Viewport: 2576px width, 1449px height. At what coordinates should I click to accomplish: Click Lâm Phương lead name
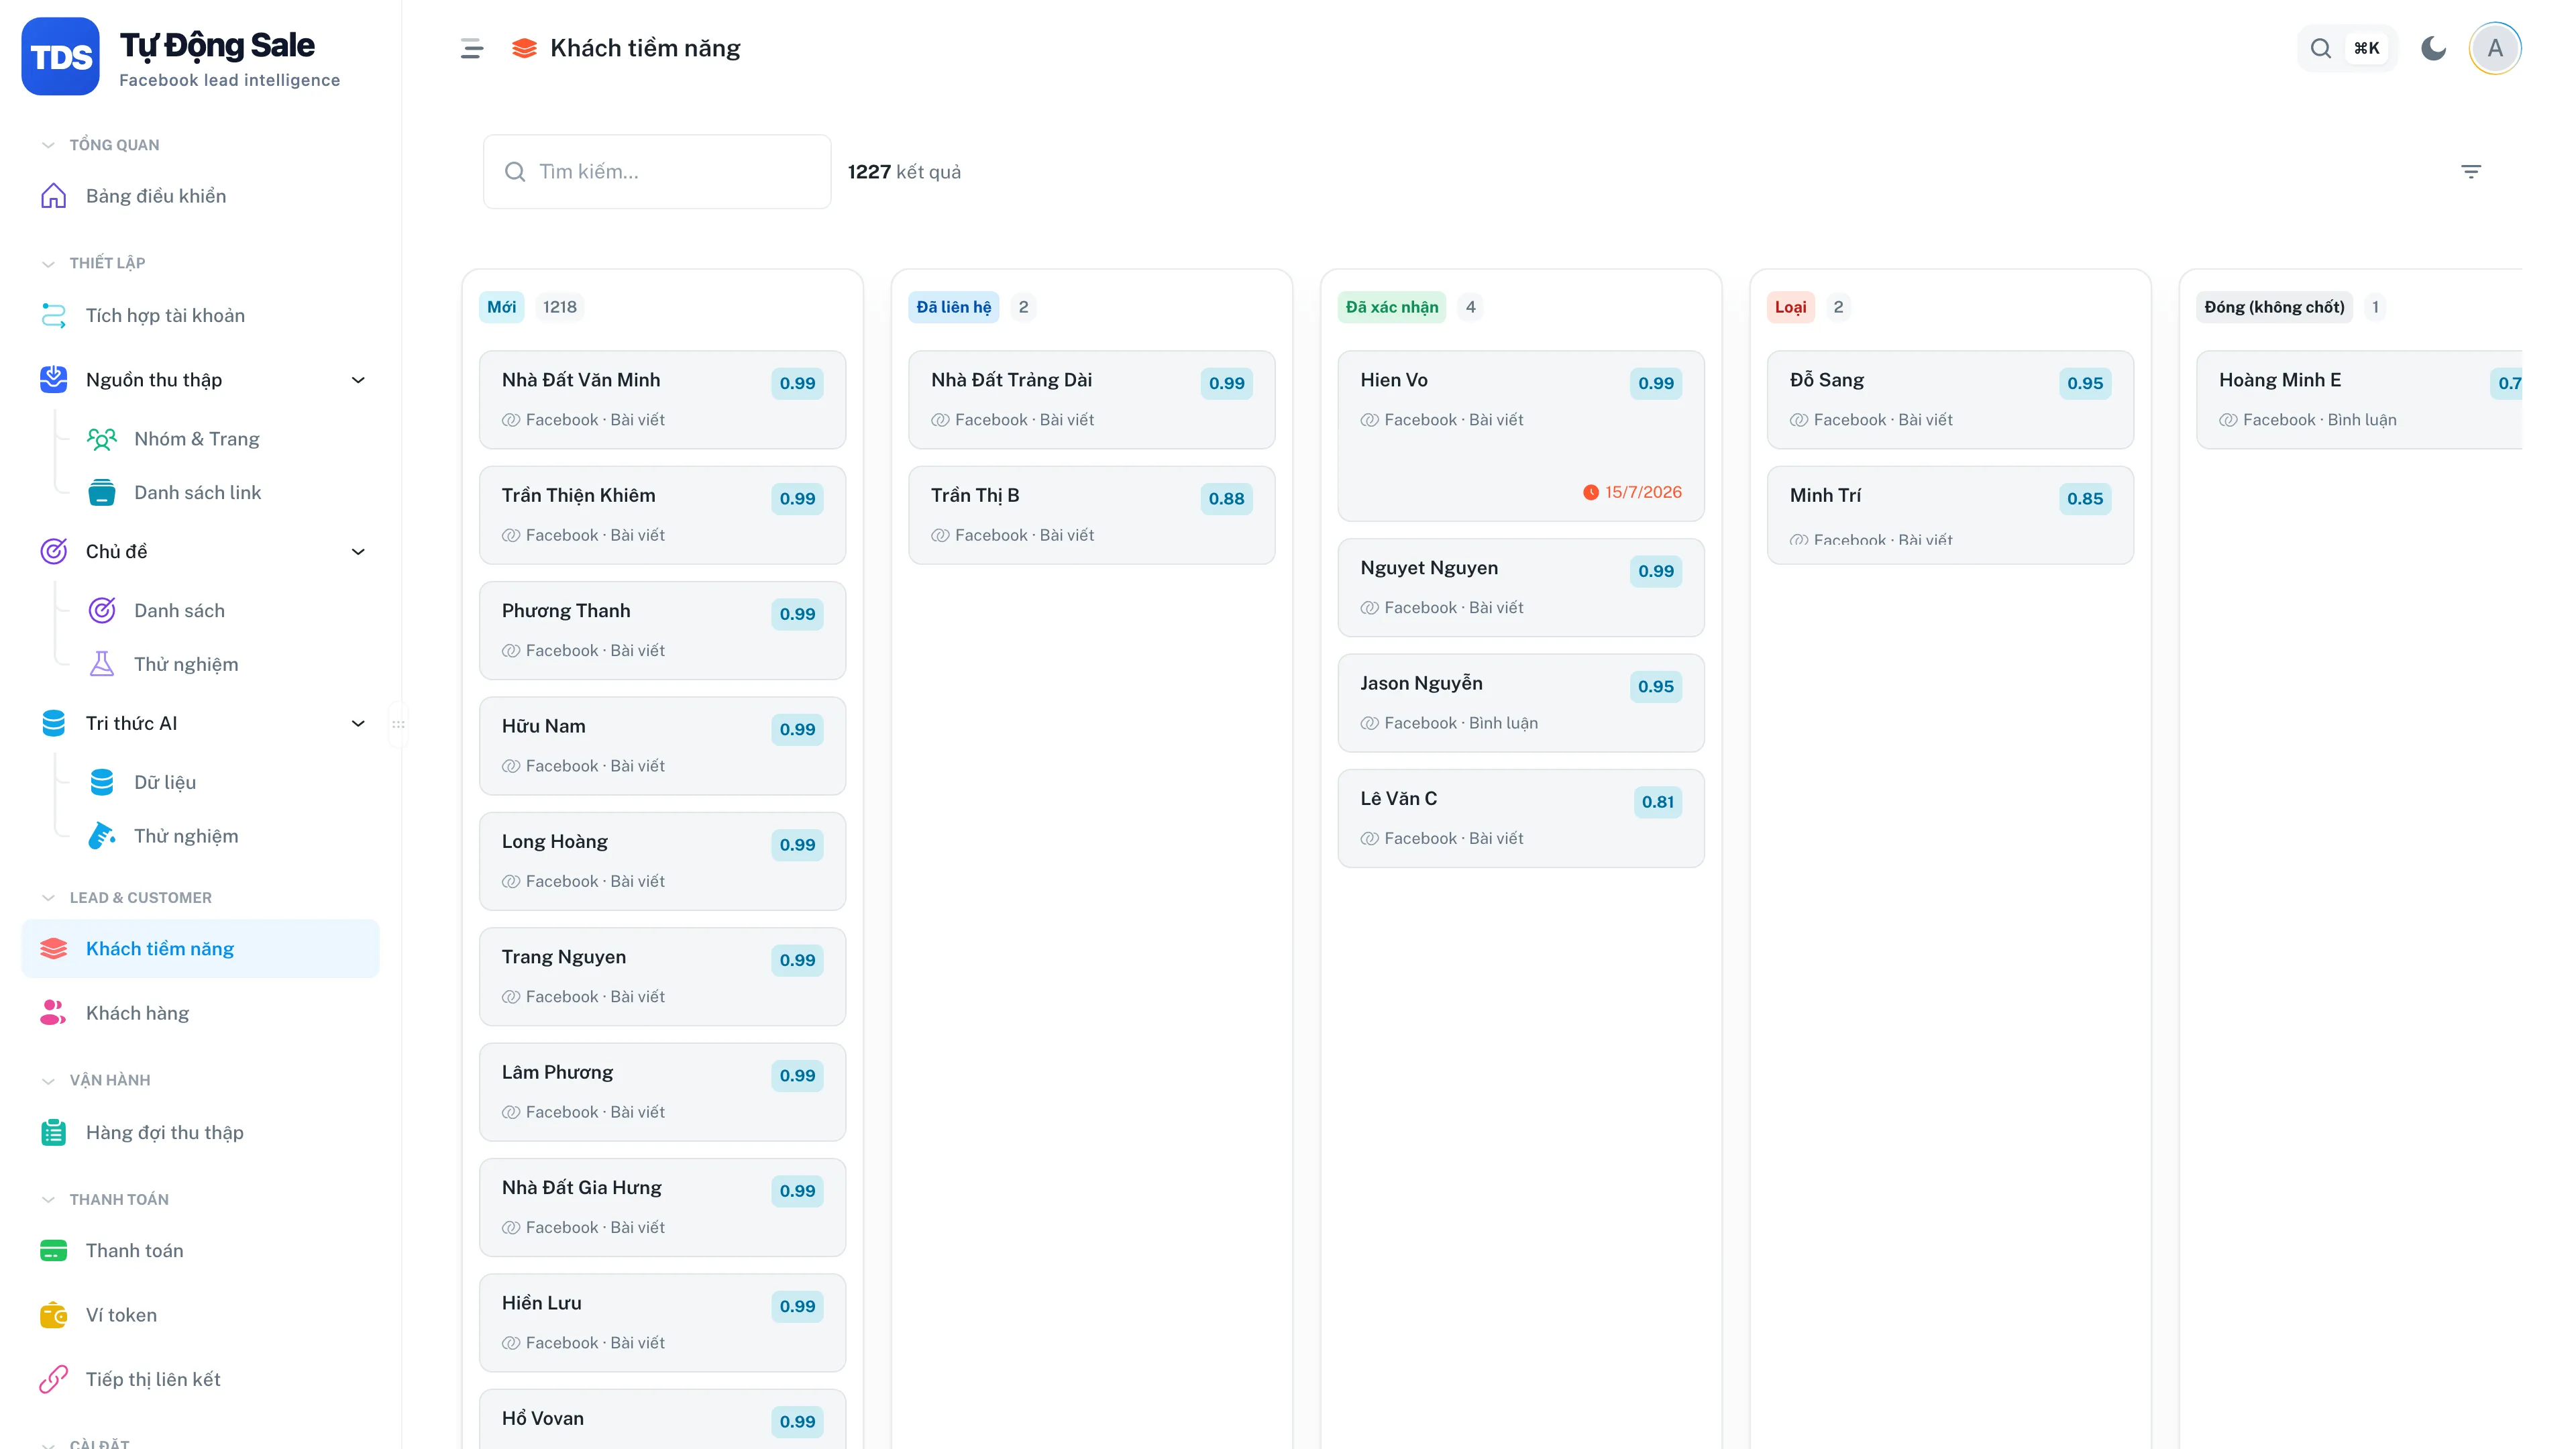[x=557, y=1072]
